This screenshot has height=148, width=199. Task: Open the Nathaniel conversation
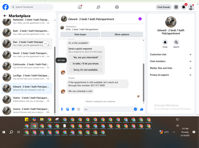[27, 21]
